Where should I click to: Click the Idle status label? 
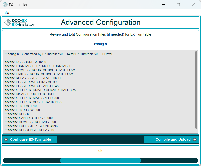(x=100, y=151)
